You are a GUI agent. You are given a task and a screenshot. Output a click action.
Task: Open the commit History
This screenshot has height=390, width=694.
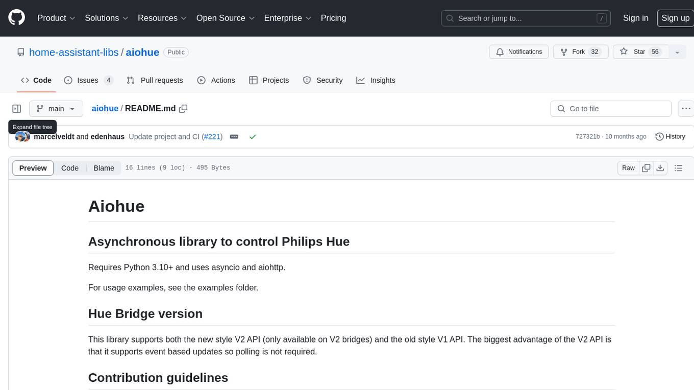[670, 137]
